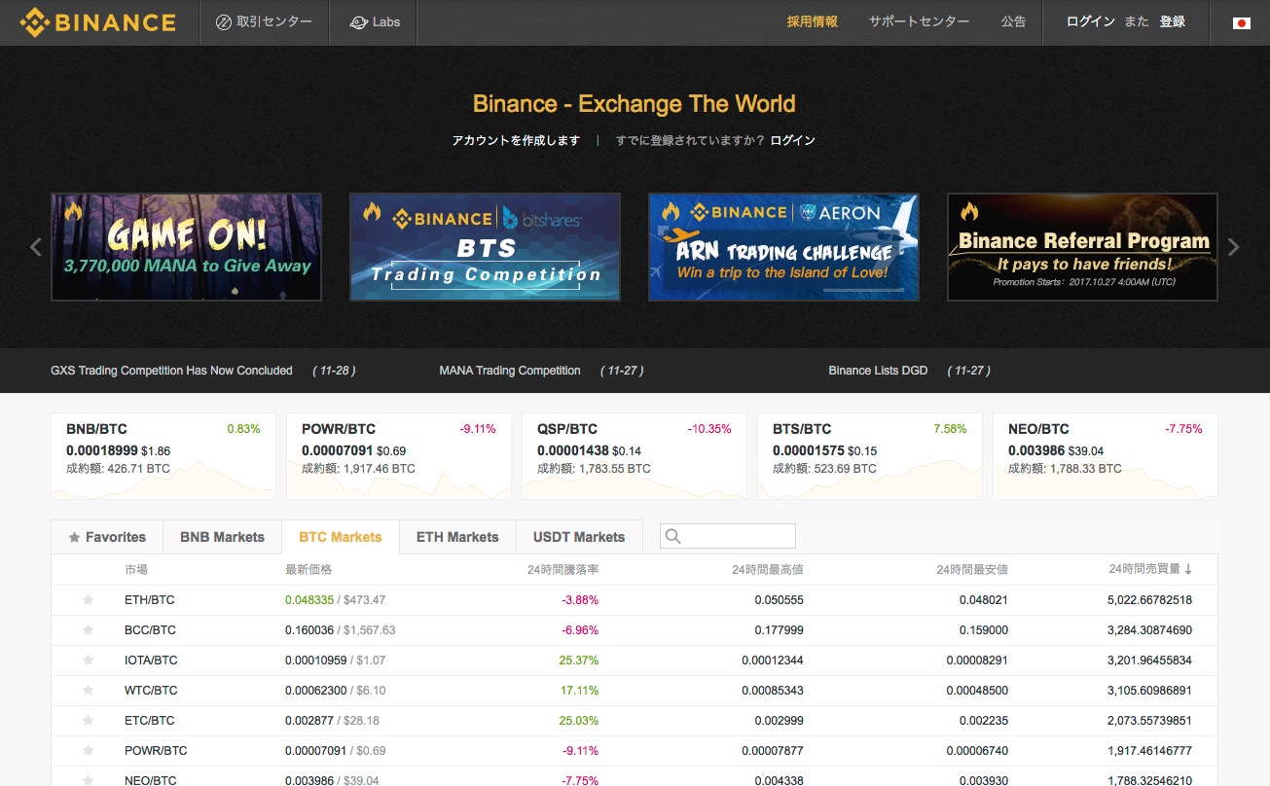The image size is (1270, 786).
Task: Switch to the ETH Markets tab
Action: 457,537
